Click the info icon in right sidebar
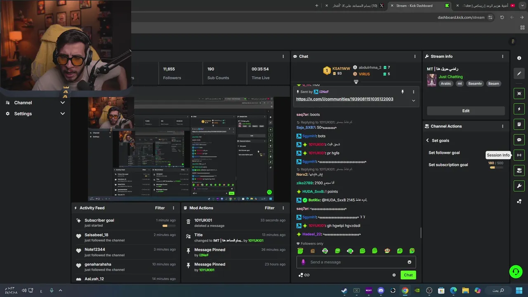 [x=519, y=58]
